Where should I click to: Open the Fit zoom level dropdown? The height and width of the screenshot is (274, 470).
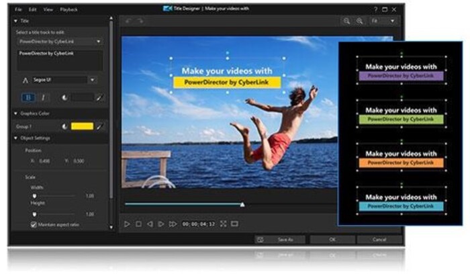(384, 21)
